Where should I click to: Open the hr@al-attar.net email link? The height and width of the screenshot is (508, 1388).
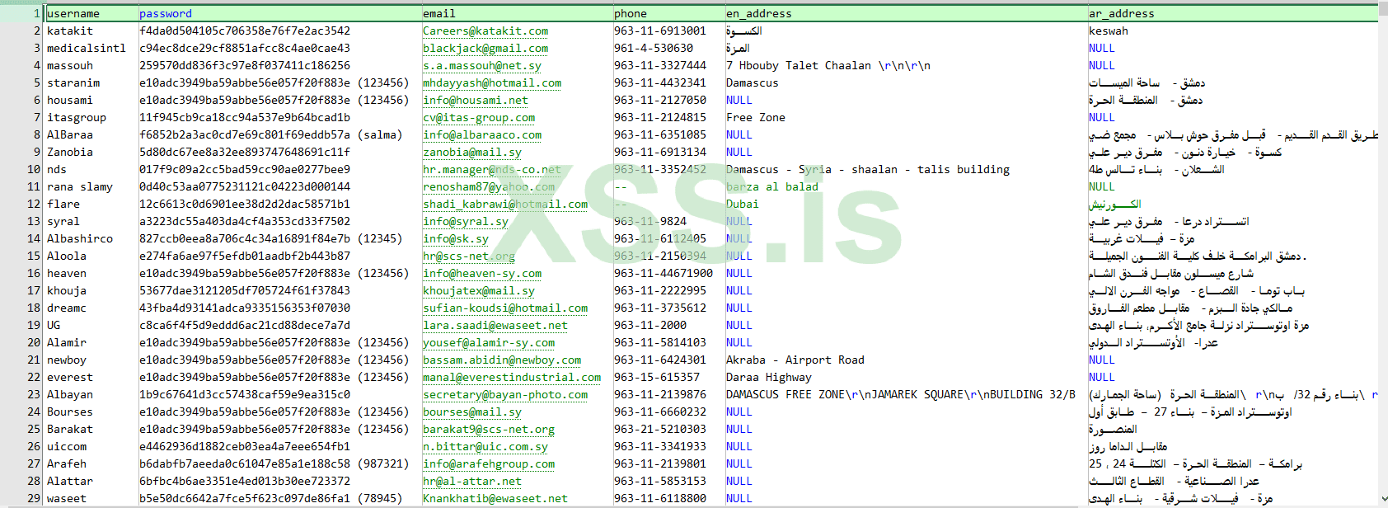472,481
